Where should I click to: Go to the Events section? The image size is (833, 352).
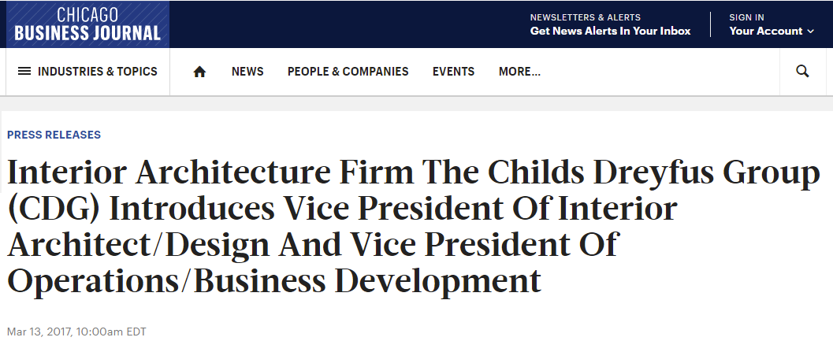[453, 71]
